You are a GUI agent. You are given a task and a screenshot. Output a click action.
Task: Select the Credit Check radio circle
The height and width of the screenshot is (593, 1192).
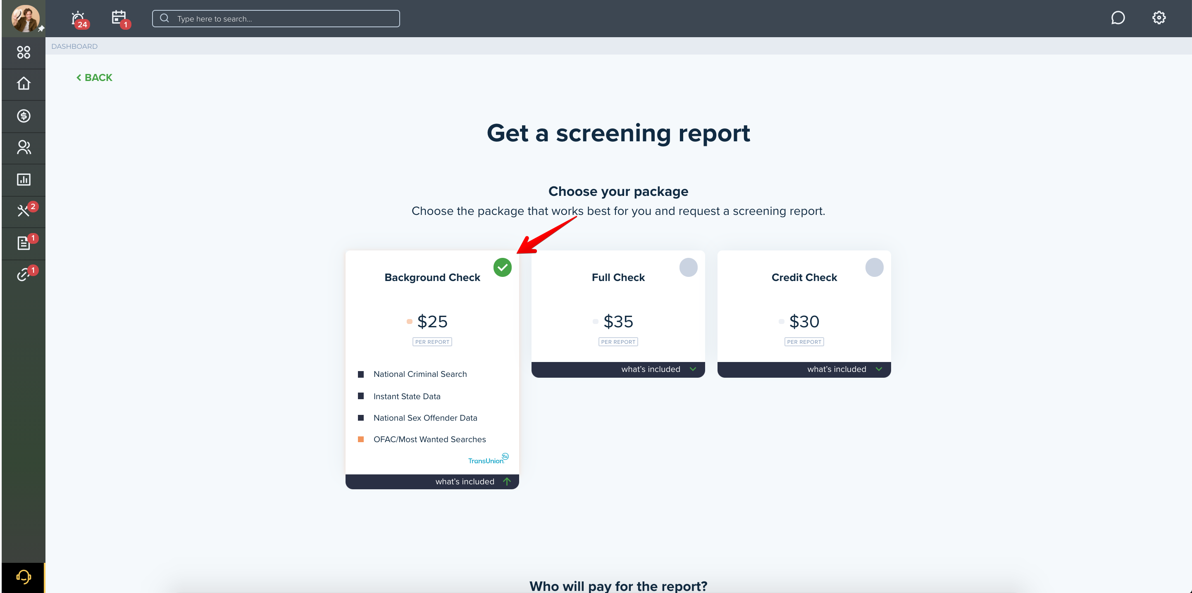click(x=875, y=267)
